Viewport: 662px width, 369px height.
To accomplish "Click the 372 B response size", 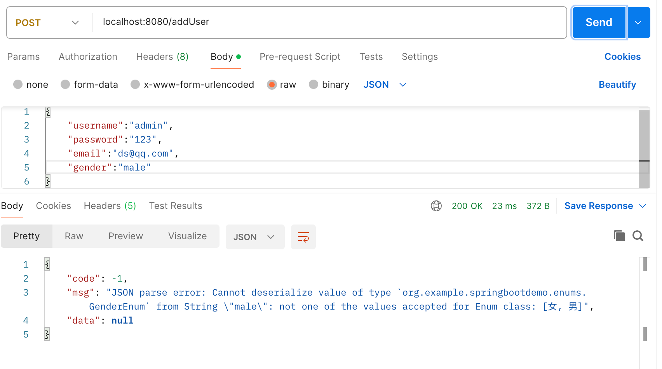I will 538,206.
